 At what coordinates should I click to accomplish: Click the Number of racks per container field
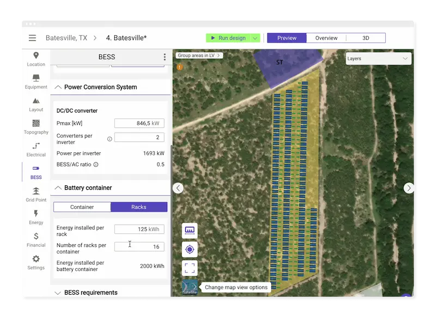click(139, 247)
